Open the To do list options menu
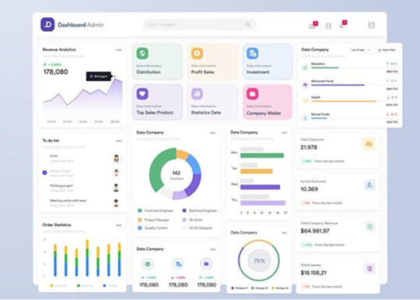This screenshot has height=300, width=420. click(x=119, y=141)
